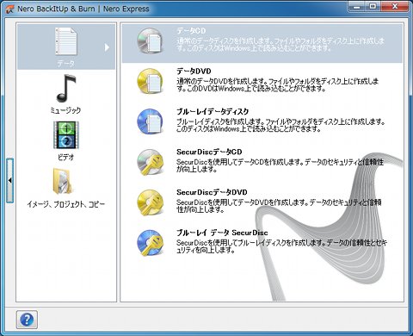Select the データ category document icon
The image size is (413, 336).
tap(66, 41)
